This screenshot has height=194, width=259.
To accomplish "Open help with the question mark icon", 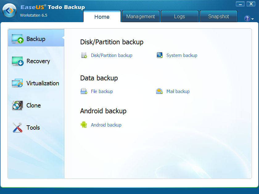I will [x=247, y=18].
